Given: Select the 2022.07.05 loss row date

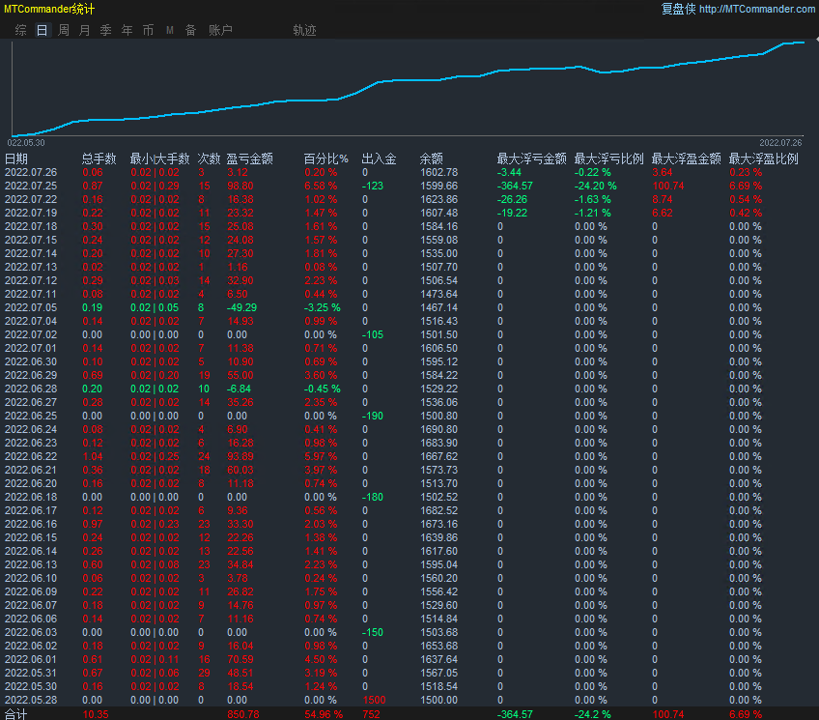Looking at the screenshot, I should (31, 307).
